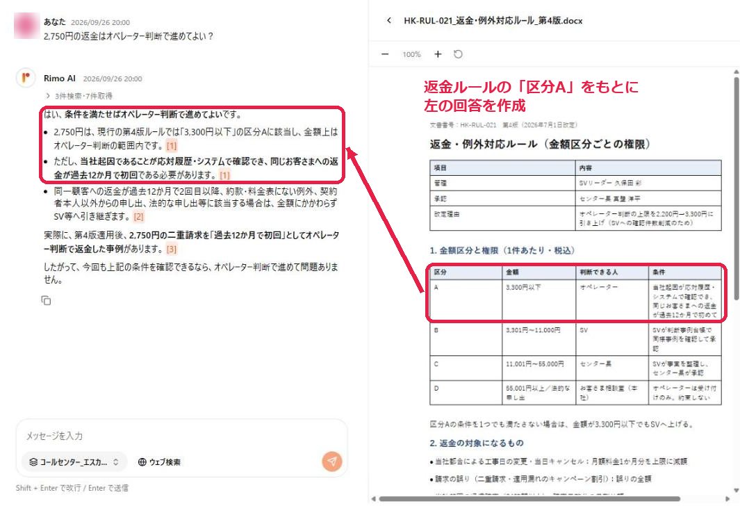Screen dimensions: 740x506
Task: Click the オペレーター cell in row A
Action: tap(612, 300)
